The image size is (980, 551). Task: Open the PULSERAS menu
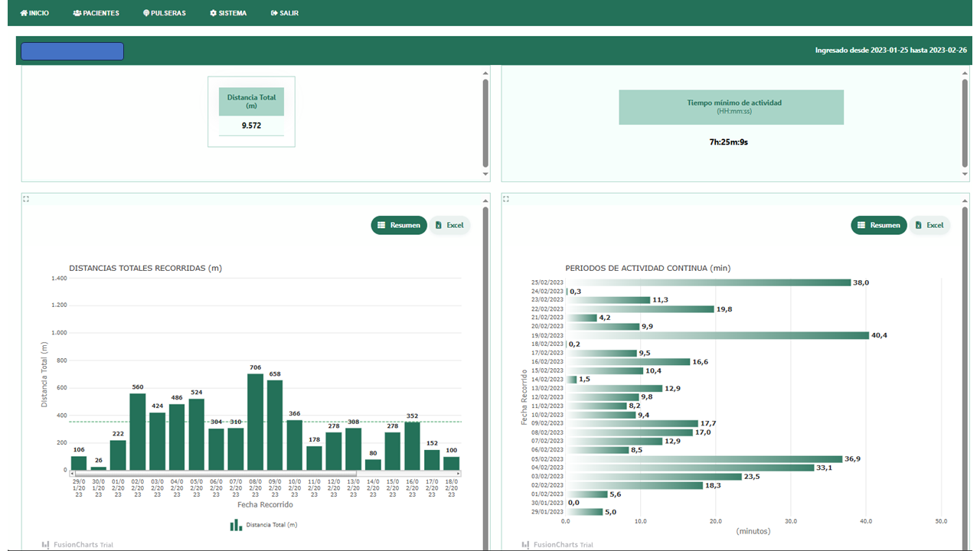click(164, 13)
